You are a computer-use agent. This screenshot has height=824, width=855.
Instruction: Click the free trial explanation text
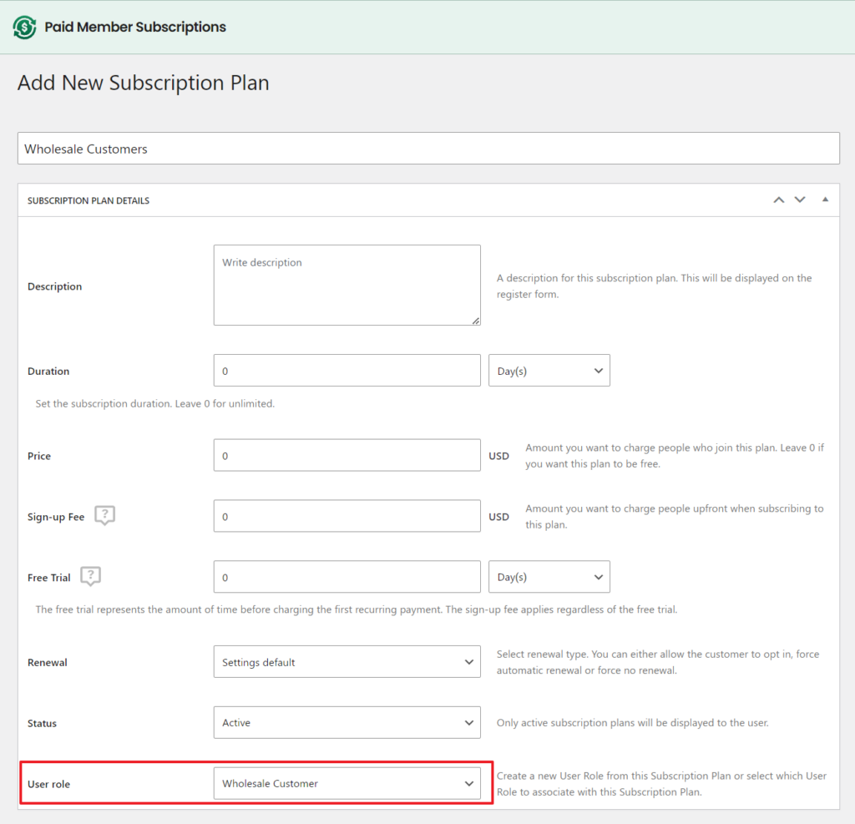(x=357, y=609)
